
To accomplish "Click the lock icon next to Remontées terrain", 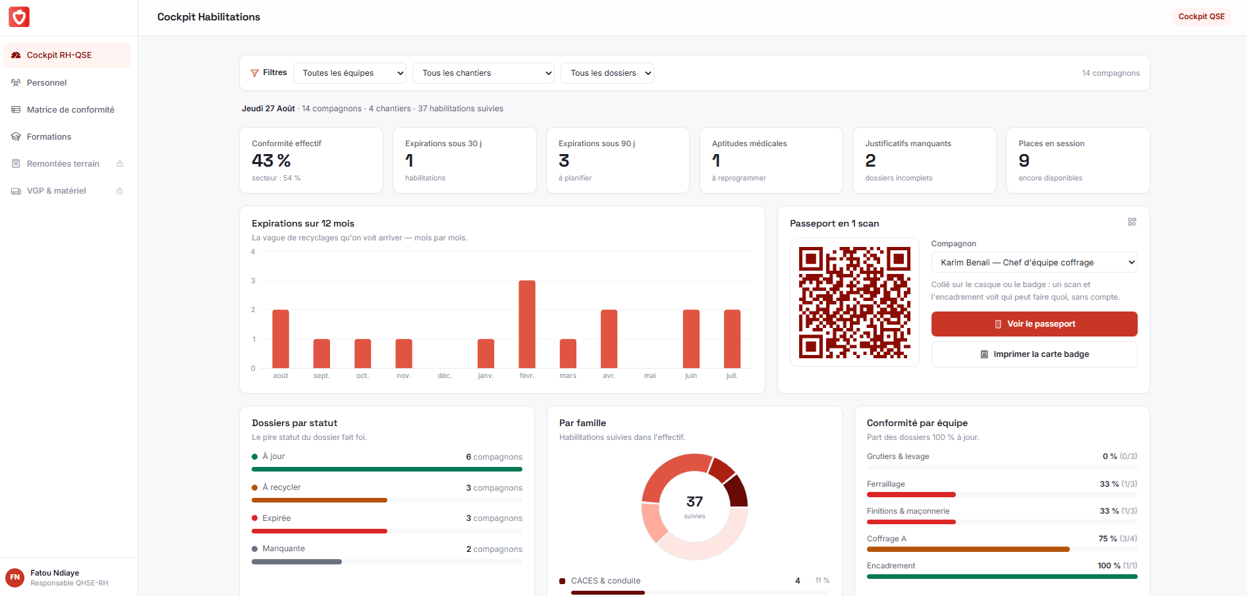I will coord(120,163).
